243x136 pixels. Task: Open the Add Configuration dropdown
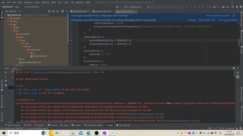click(133, 7)
